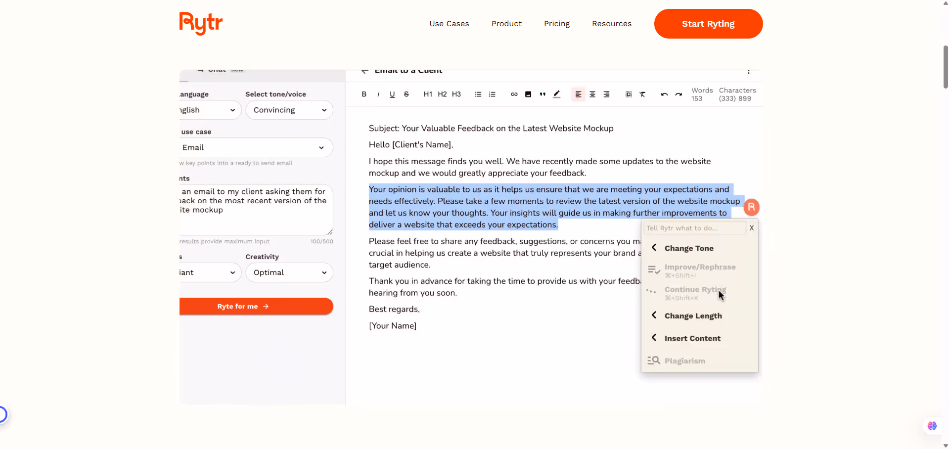Open the Email use case dropdown

(x=256, y=147)
